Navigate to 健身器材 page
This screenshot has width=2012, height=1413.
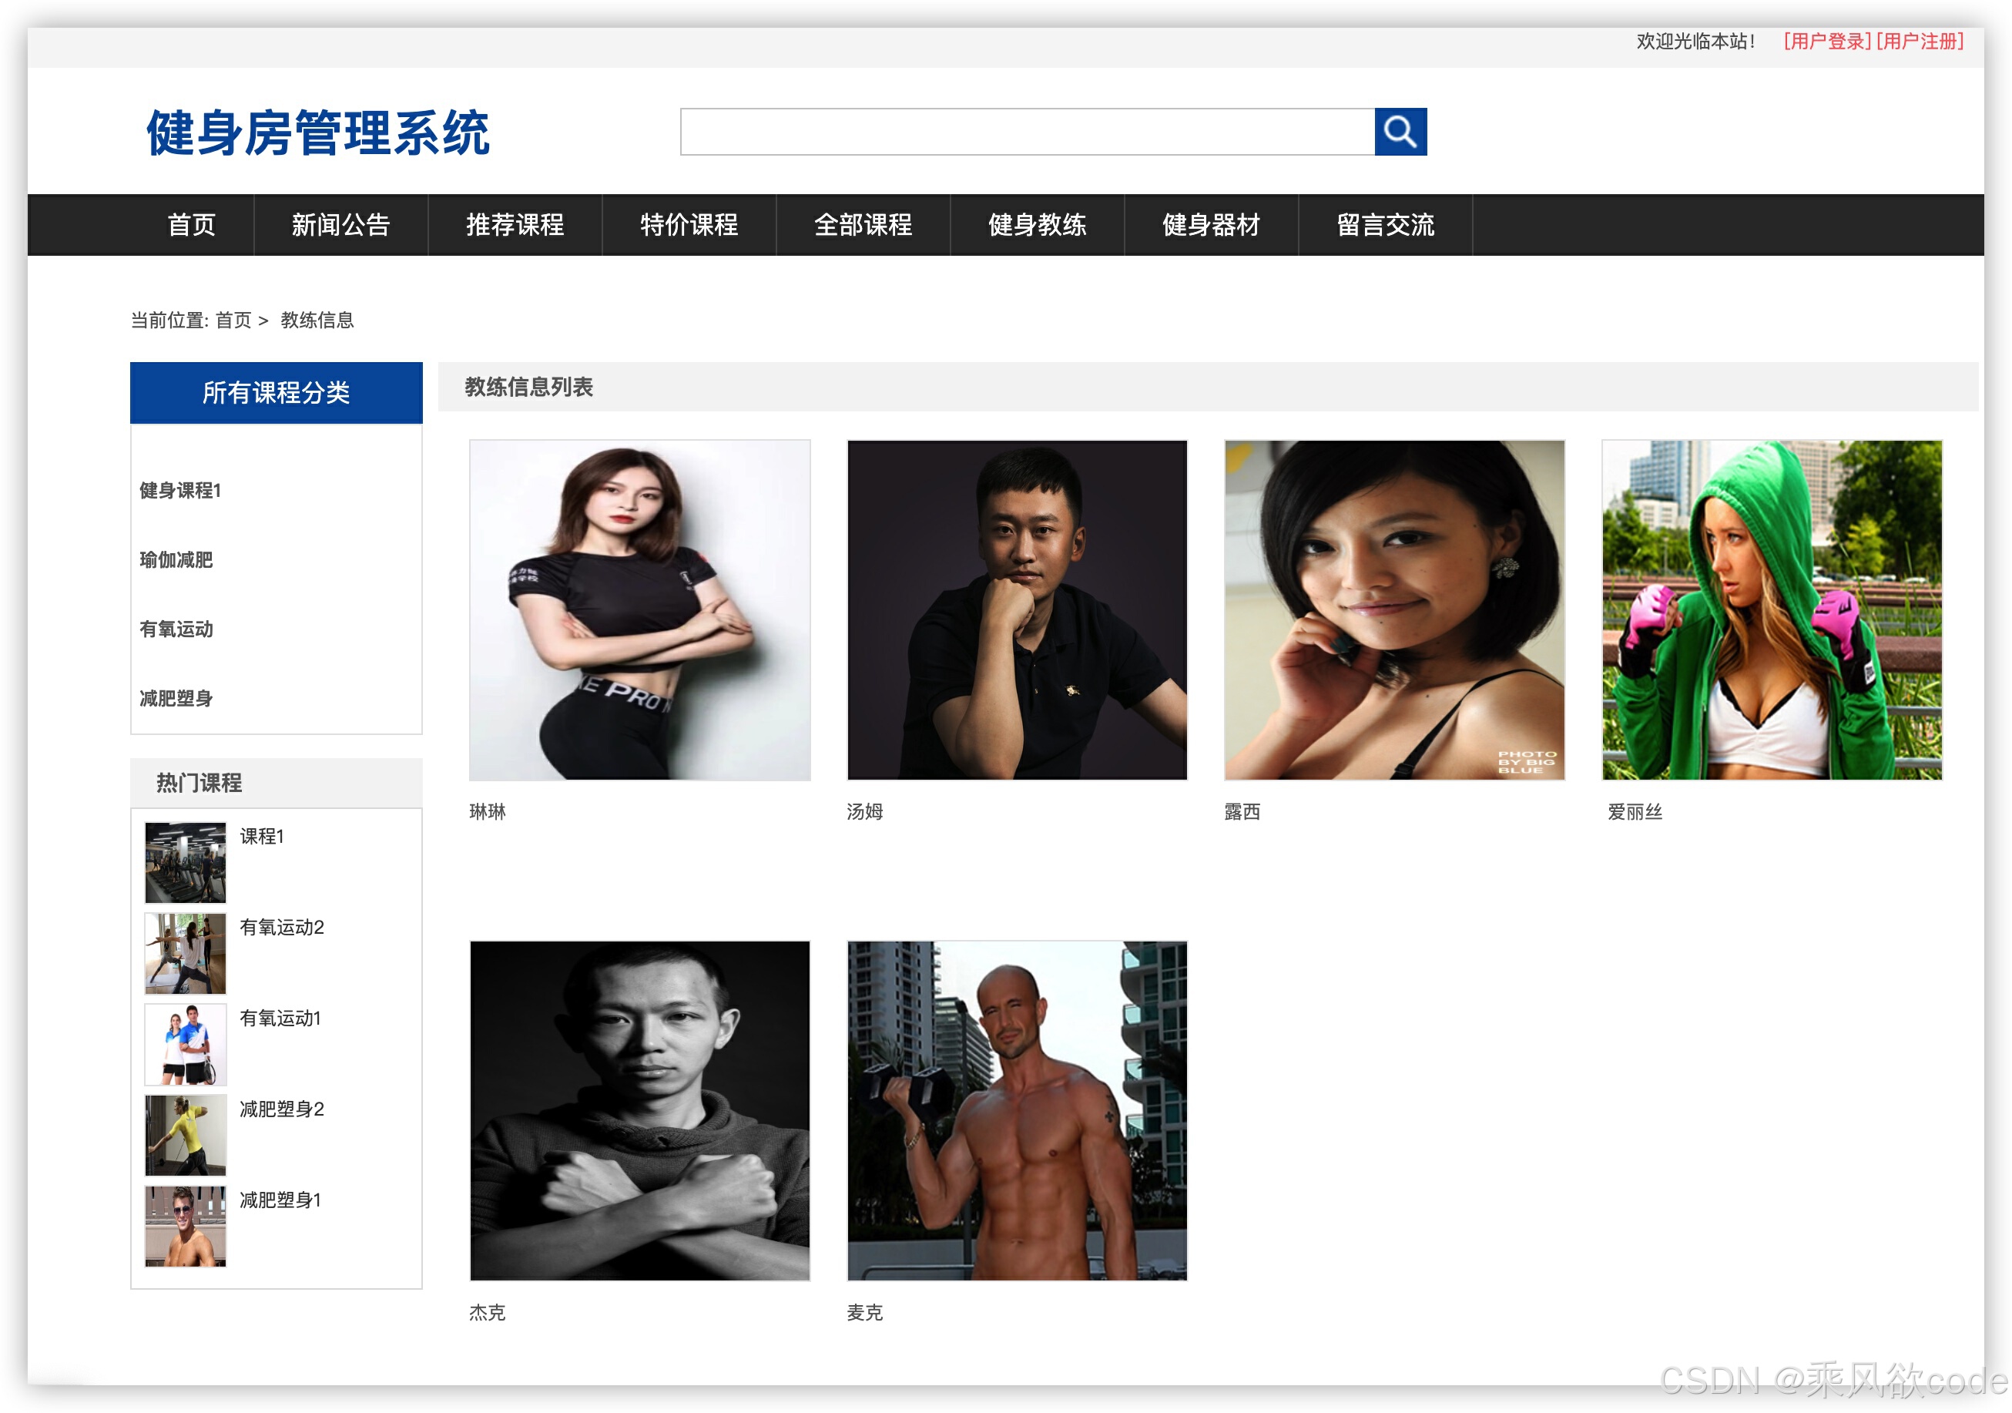click(x=1211, y=225)
